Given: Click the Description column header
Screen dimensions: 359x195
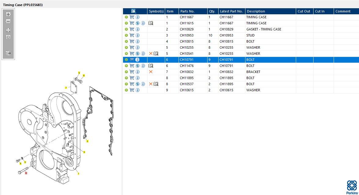Looking at the screenshot, I should tap(270, 11).
